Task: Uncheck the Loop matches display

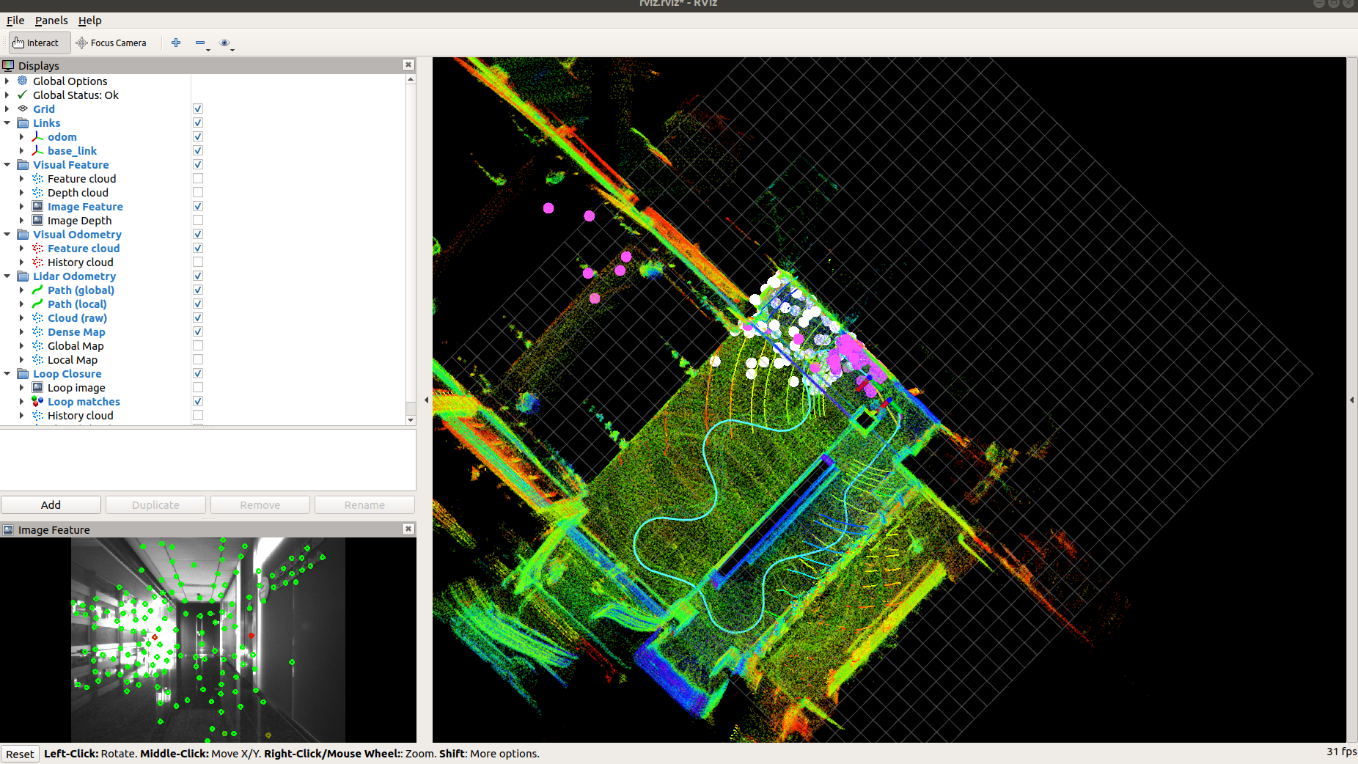Action: pyautogui.click(x=198, y=401)
